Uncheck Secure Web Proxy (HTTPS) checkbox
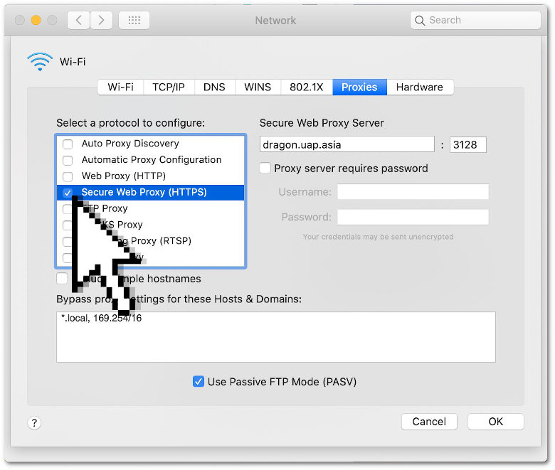Viewport: 555px width, 470px height. pos(68,193)
